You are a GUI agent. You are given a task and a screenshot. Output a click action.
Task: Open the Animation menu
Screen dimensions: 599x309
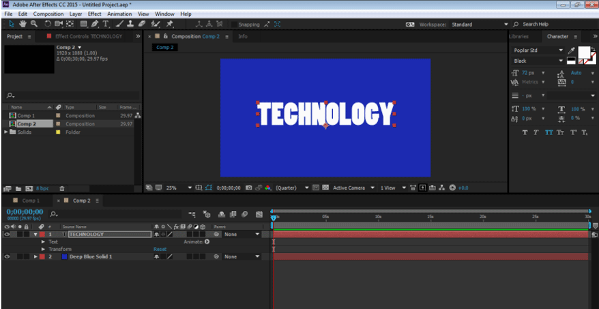[x=119, y=14]
